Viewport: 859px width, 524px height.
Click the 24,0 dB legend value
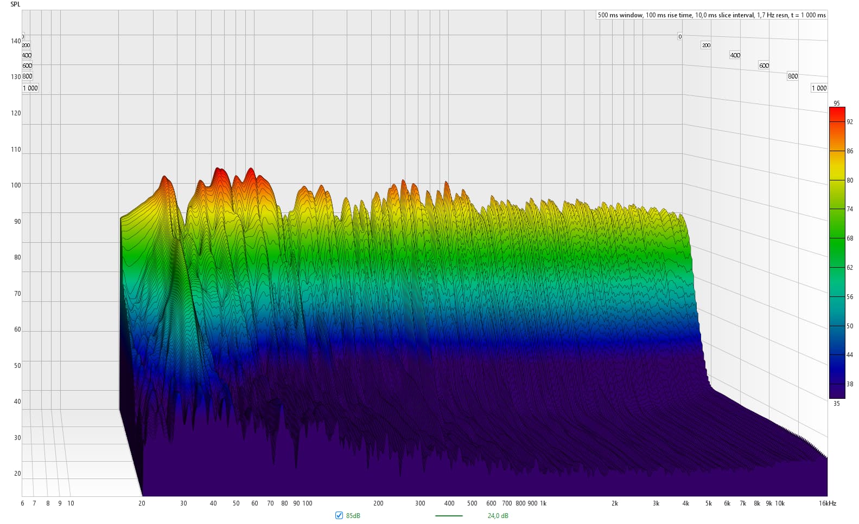coord(498,515)
